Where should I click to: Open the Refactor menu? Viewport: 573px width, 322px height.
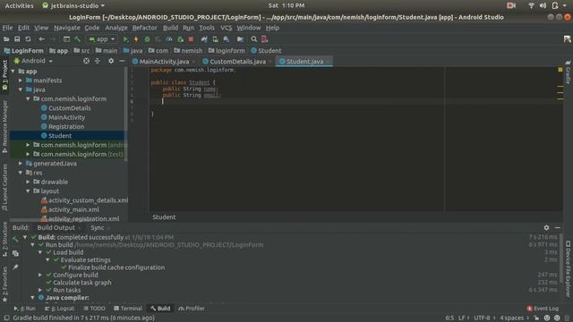coord(144,28)
